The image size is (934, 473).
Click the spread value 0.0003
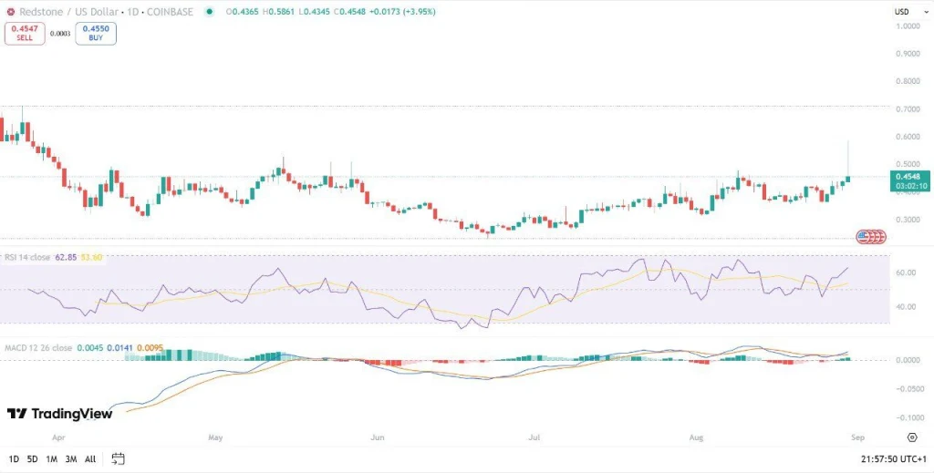pyautogui.click(x=59, y=34)
